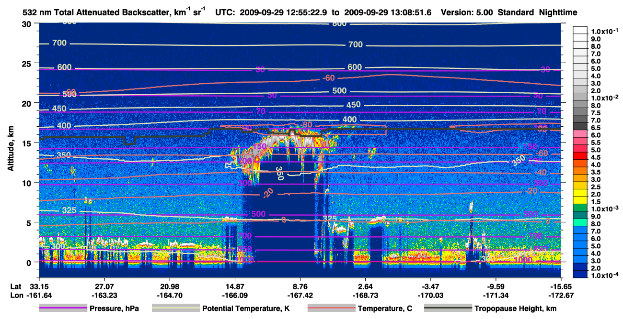Click the longitude value '-168.73'
The height and width of the screenshot is (319, 623).
(365, 295)
